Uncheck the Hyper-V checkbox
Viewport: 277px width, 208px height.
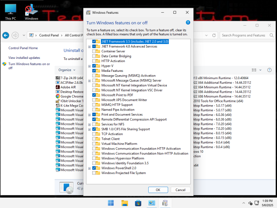[x=94, y=66]
